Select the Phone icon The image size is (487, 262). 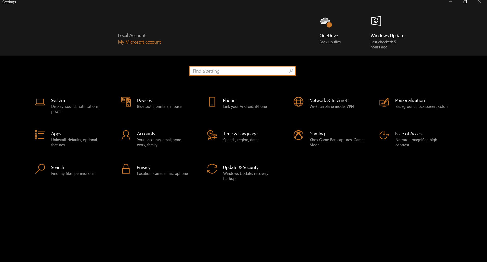212,102
